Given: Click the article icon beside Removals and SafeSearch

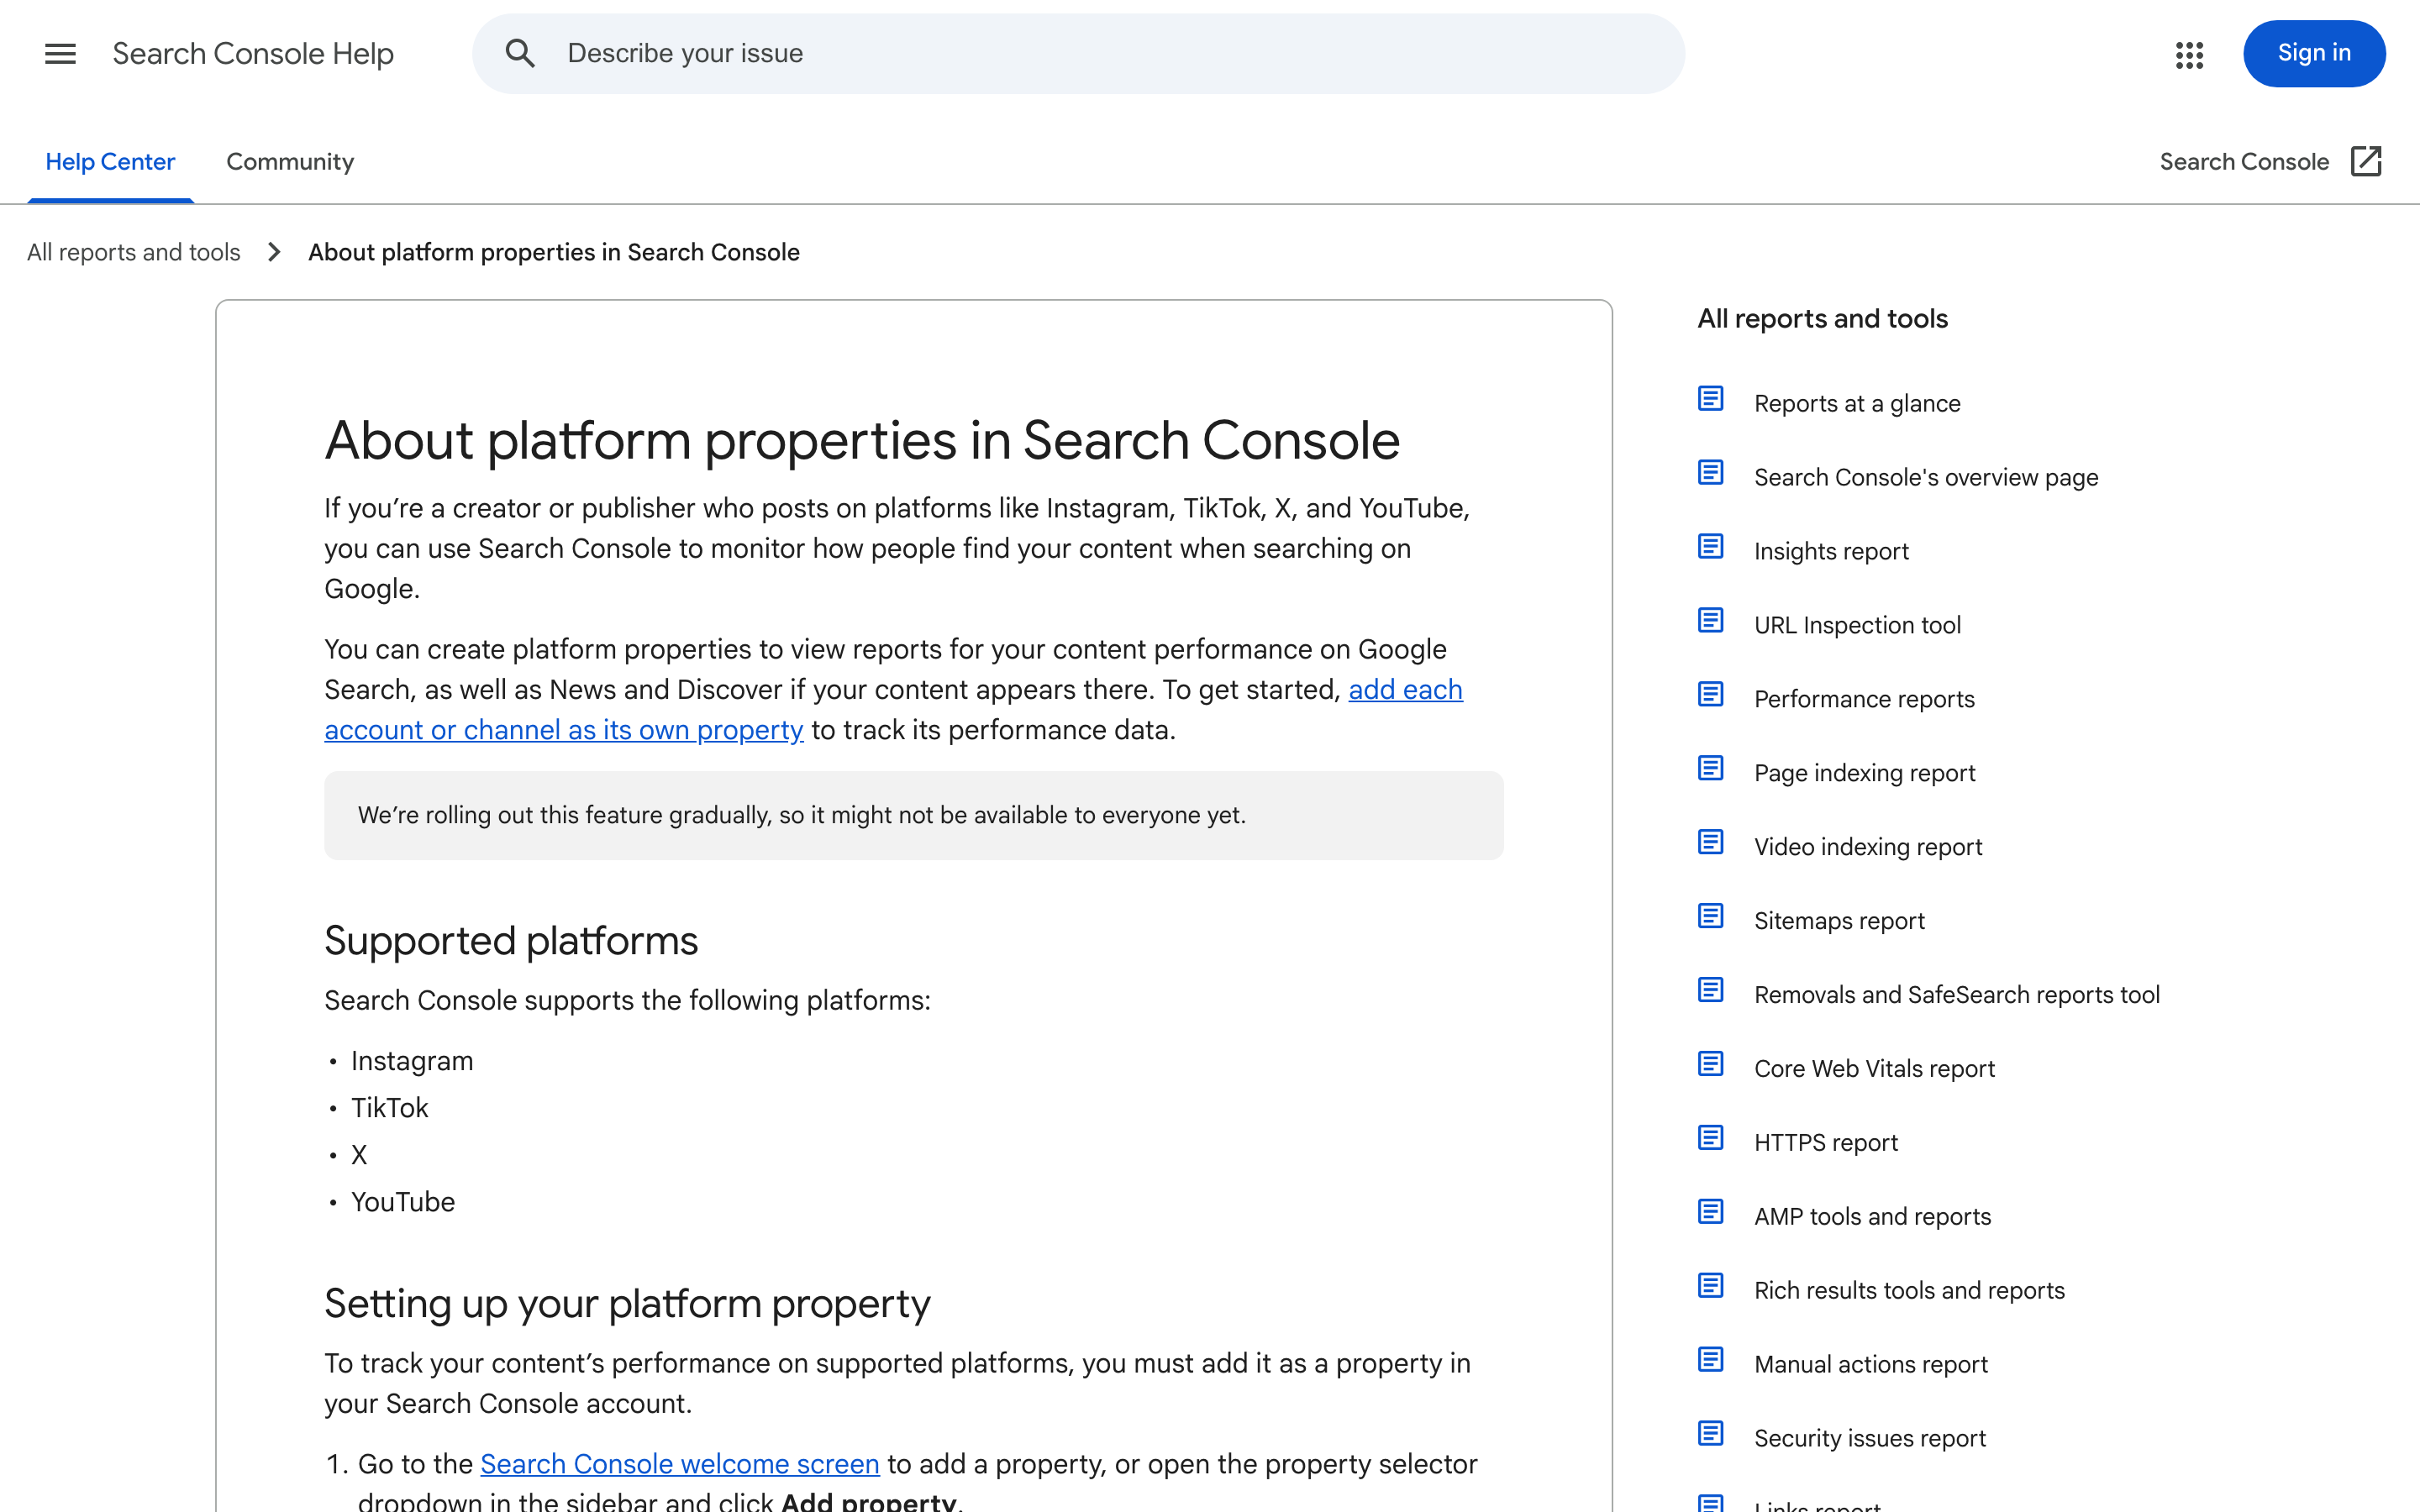Looking at the screenshot, I should click(1711, 991).
